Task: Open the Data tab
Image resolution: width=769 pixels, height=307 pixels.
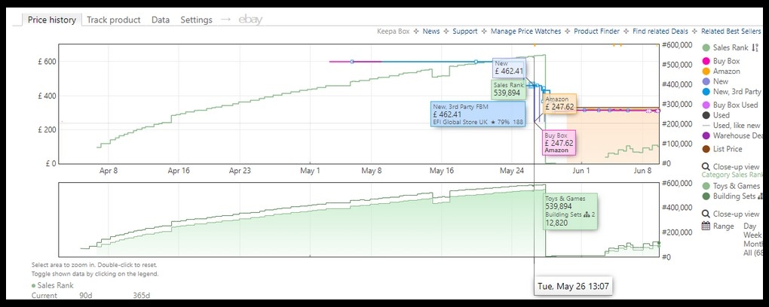Action: coord(161,20)
